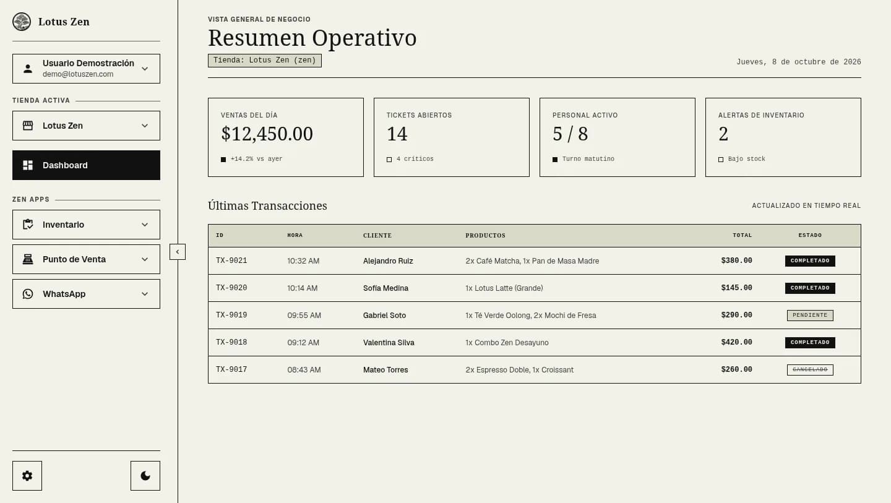Image resolution: width=891 pixels, height=503 pixels.
Task: Click the store icon beside Lotus Zen
Action: click(x=28, y=126)
